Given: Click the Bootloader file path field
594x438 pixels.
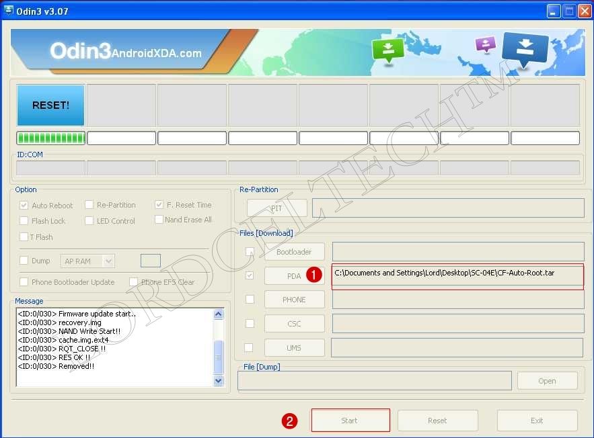Looking at the screenshot, I should (458, 251).
